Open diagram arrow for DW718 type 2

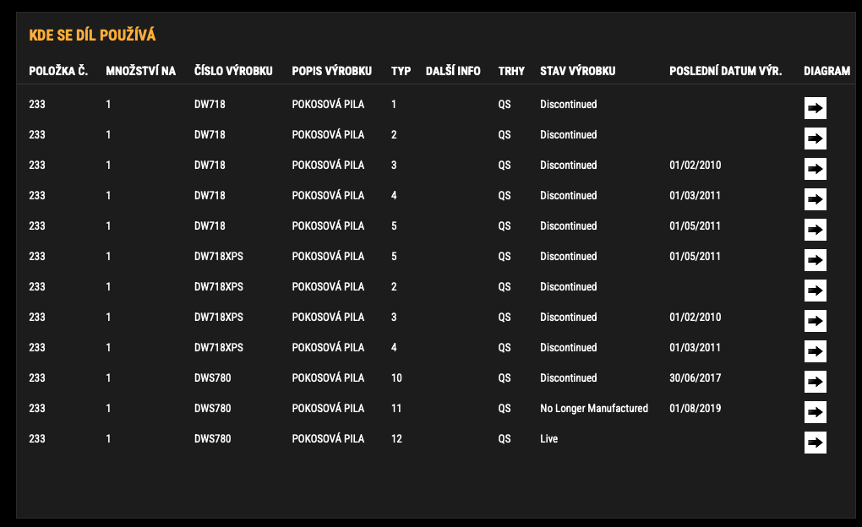coord(816,139)
